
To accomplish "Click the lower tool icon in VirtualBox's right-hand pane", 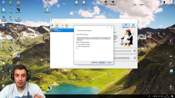I will pos(135,58).
